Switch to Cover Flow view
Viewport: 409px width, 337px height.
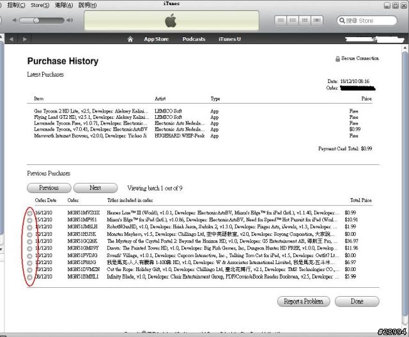pyautogui.click(x=317, y=20)
